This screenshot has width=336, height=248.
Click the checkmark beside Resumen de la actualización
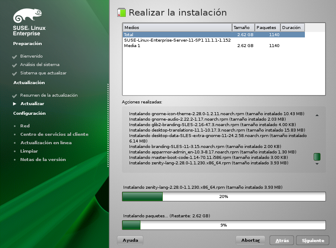15,95
